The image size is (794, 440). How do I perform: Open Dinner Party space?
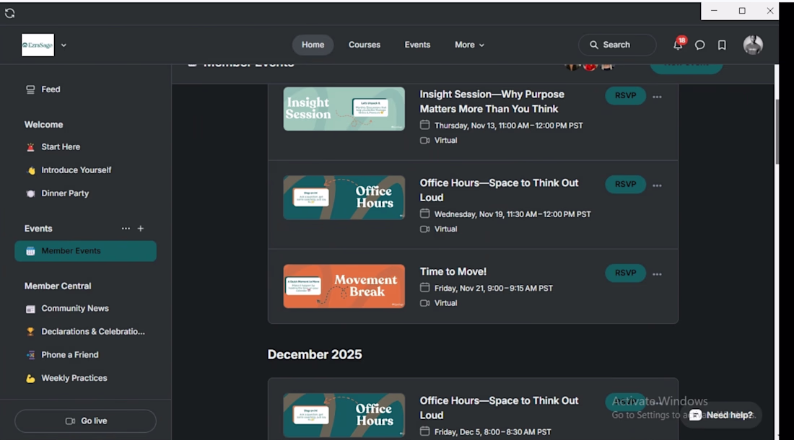pos(85,193)
